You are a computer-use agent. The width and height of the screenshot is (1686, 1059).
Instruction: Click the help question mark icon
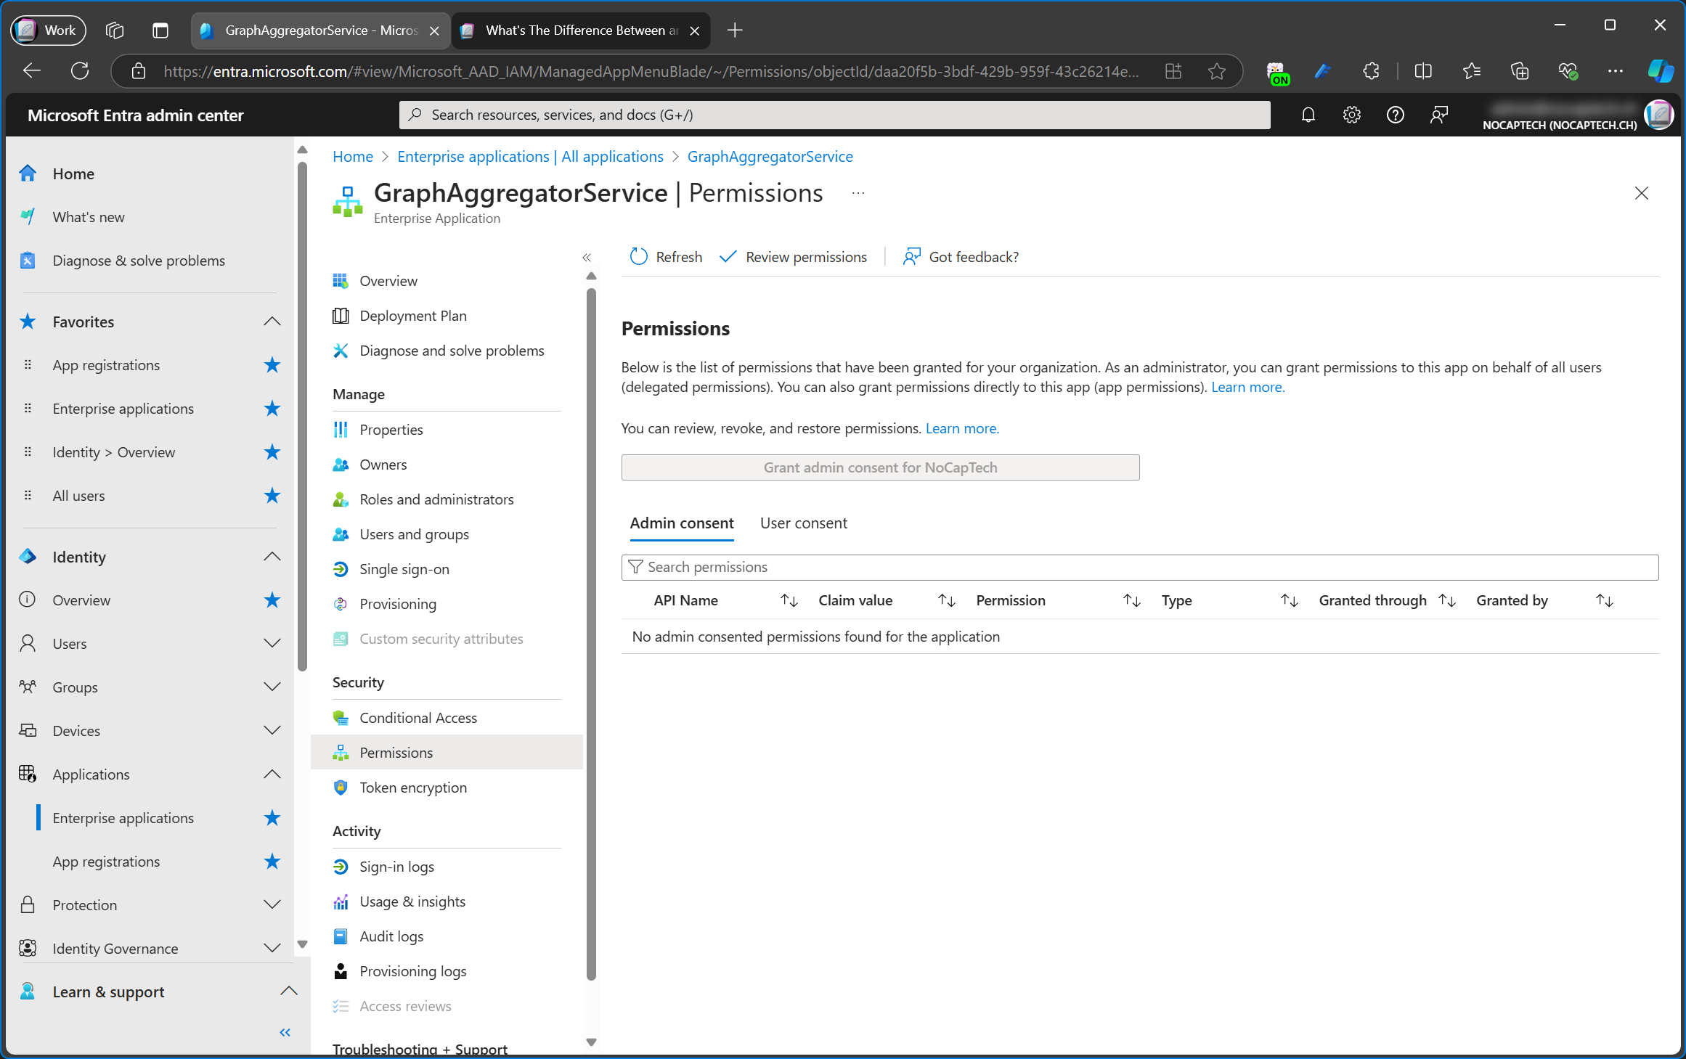1395,115
